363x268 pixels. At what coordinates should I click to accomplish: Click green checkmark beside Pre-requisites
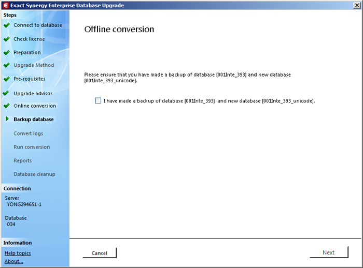click(x=7, y=79)
